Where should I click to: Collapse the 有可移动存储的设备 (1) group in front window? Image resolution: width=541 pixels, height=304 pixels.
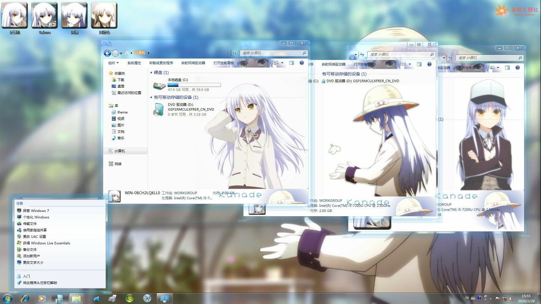(x=151, y=98)
